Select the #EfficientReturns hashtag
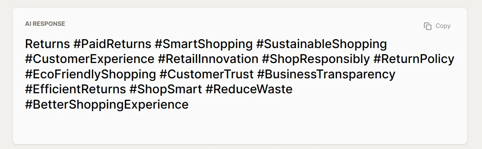Image resolution: width=482 pixels, height=149 pixels. pyautogui.click(x=76, y=89)
